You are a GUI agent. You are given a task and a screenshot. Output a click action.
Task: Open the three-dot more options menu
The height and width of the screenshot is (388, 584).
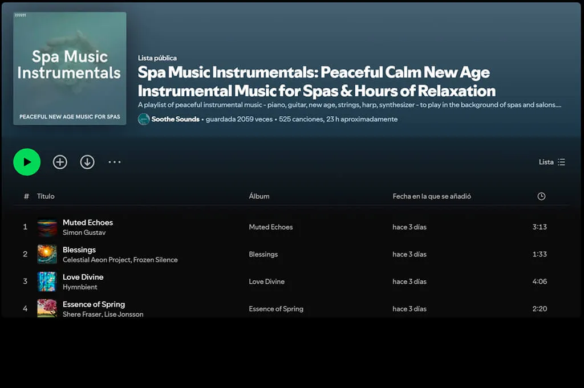click(114, 162)
